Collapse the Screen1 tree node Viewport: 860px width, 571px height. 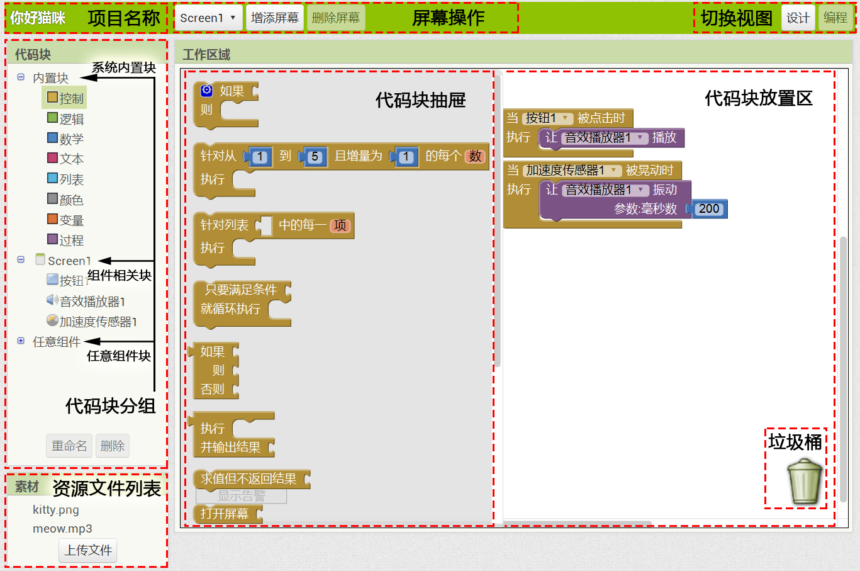point(21,259)
